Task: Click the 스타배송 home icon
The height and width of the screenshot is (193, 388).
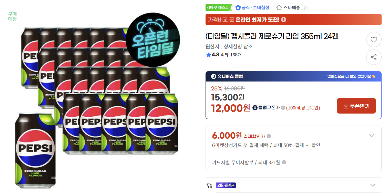Action: (x=279, y=8)
